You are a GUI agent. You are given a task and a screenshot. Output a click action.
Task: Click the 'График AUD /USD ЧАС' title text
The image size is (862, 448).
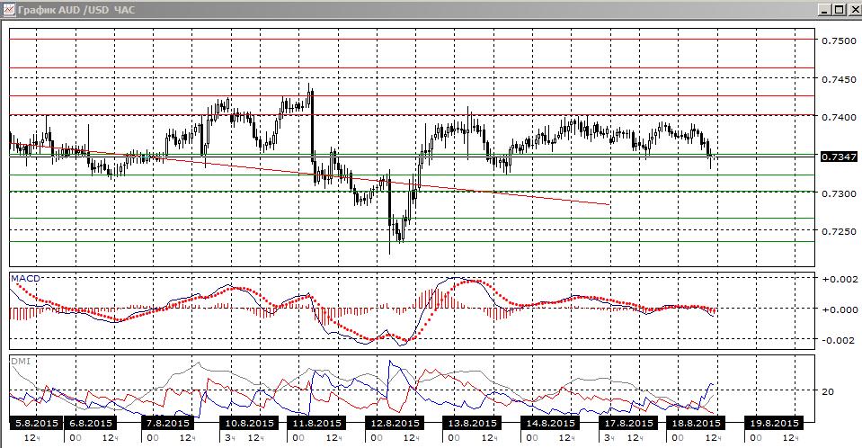click(x=76, y=9)
